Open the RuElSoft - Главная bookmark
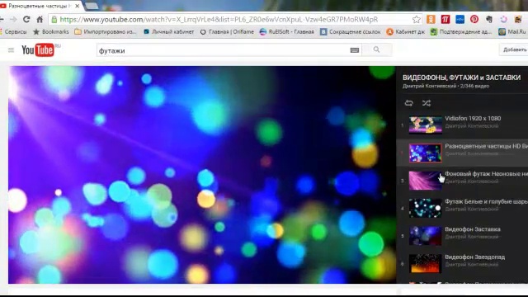 click(287, 31)
